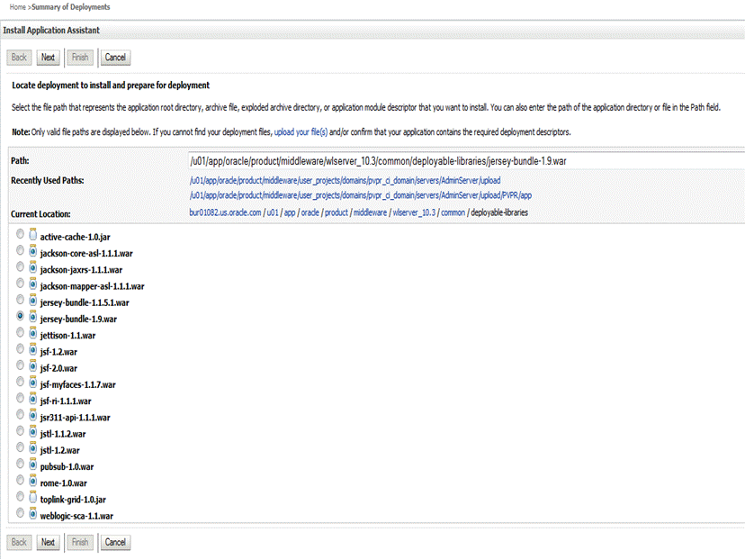
Task: Click the bottom Back button
Action: coord(19,543)
